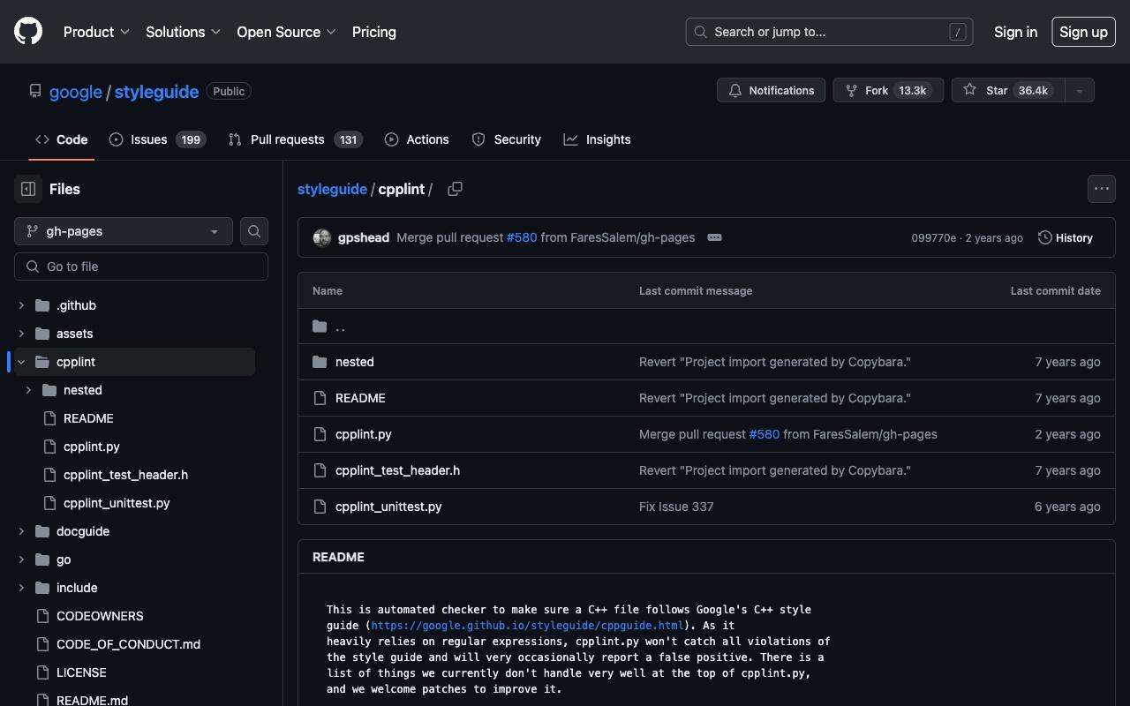Open the Product dropdown menu

point(96,32)
